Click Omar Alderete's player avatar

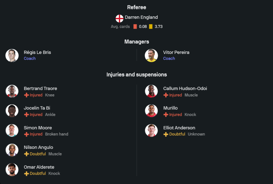pos(12,170)
